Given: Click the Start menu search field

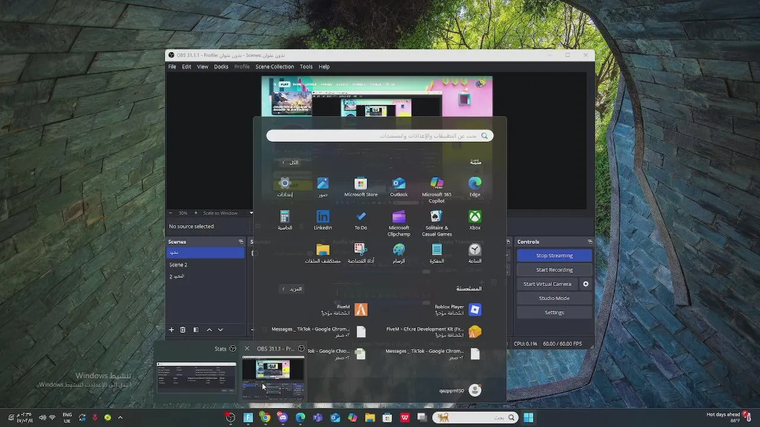Looking at the screenshot, I should tap(380, 136).
